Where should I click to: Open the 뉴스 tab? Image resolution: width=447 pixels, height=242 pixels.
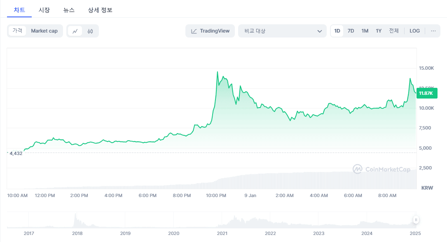(x=69, y=10)
